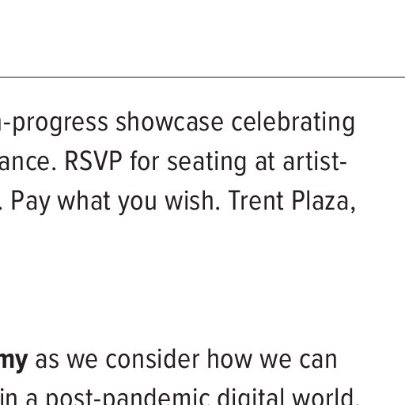
Task: Click the word 'consider'
Action: pos(153,359)
